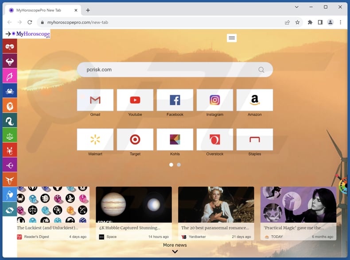The image size is (350, 260).
Task: Click the Jupiter space news image
Action: tap(134, 205)
